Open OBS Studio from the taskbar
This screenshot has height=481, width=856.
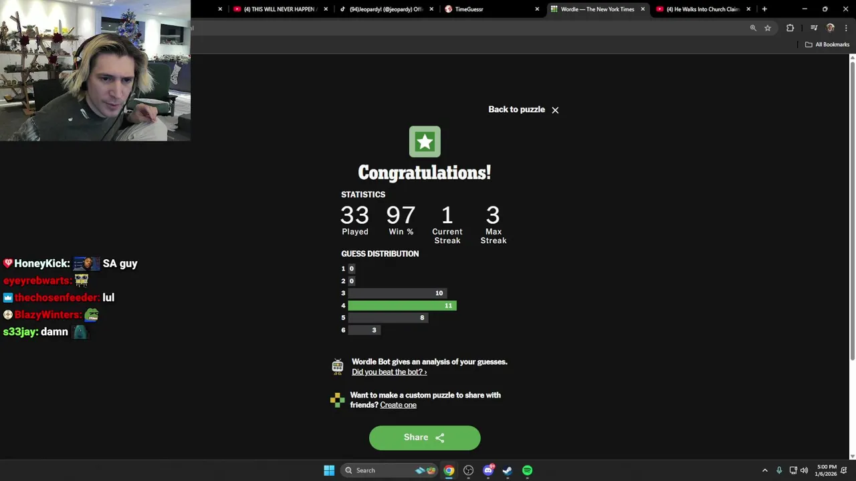tap(468, 470)
